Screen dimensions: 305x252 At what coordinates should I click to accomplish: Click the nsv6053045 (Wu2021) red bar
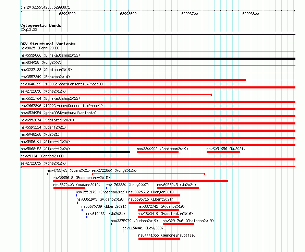pos(178,188)
